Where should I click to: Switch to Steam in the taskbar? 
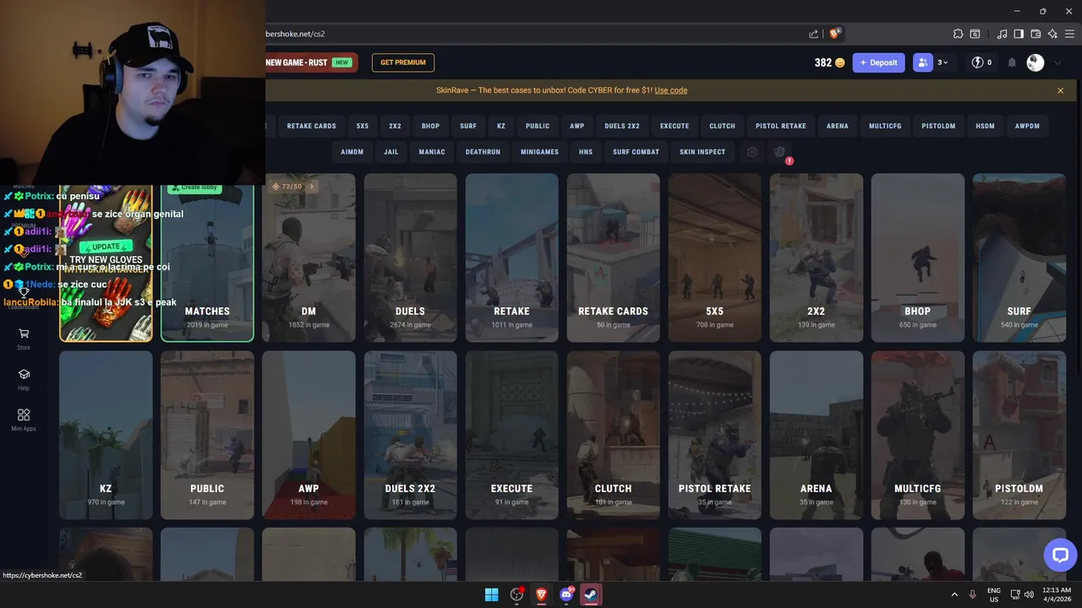tap(591, 594)
